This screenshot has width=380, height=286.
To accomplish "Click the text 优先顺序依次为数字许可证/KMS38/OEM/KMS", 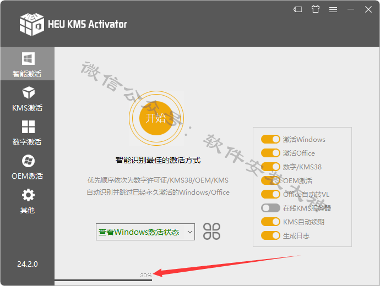I will coord(158,180).
